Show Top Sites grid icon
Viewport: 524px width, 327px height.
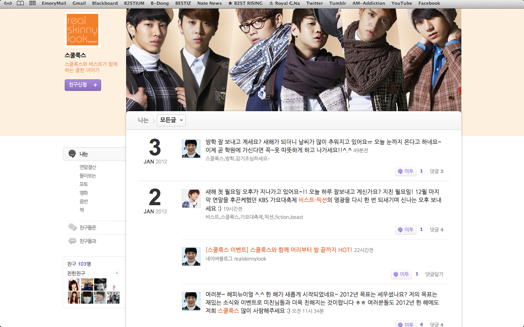[x=32, y=3]
